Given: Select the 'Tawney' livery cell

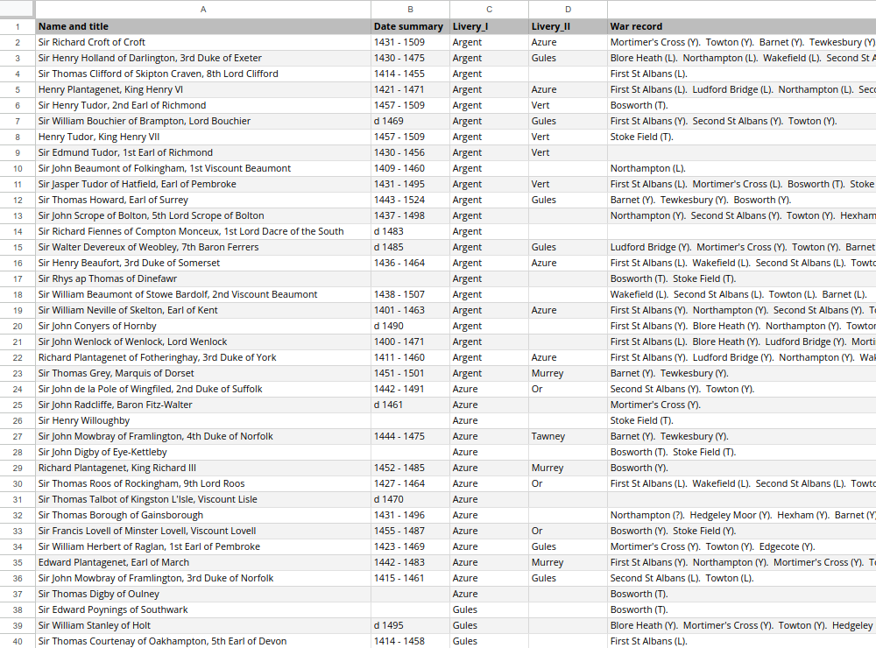Looking at the screenshot, I should tap(568, 436).
